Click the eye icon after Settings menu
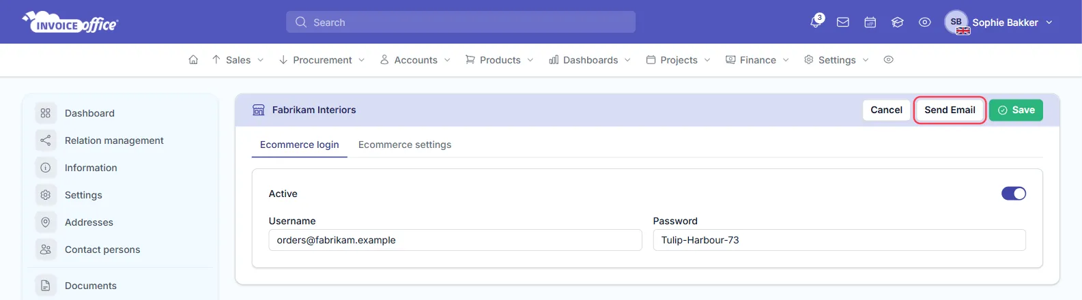1082x300 pixels. 888,60
